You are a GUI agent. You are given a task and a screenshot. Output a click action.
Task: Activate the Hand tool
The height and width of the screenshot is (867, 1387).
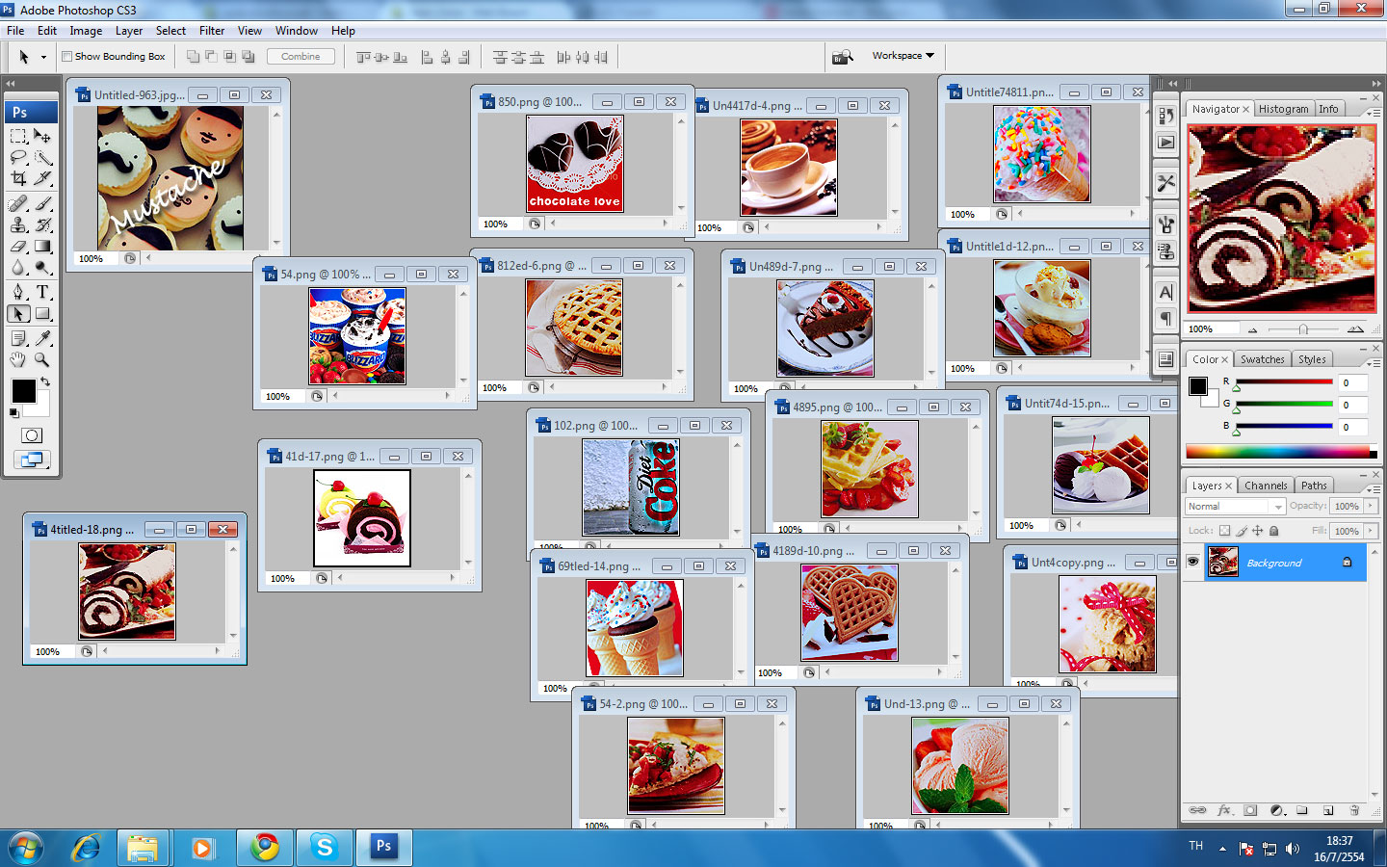(x=18, y=359)
